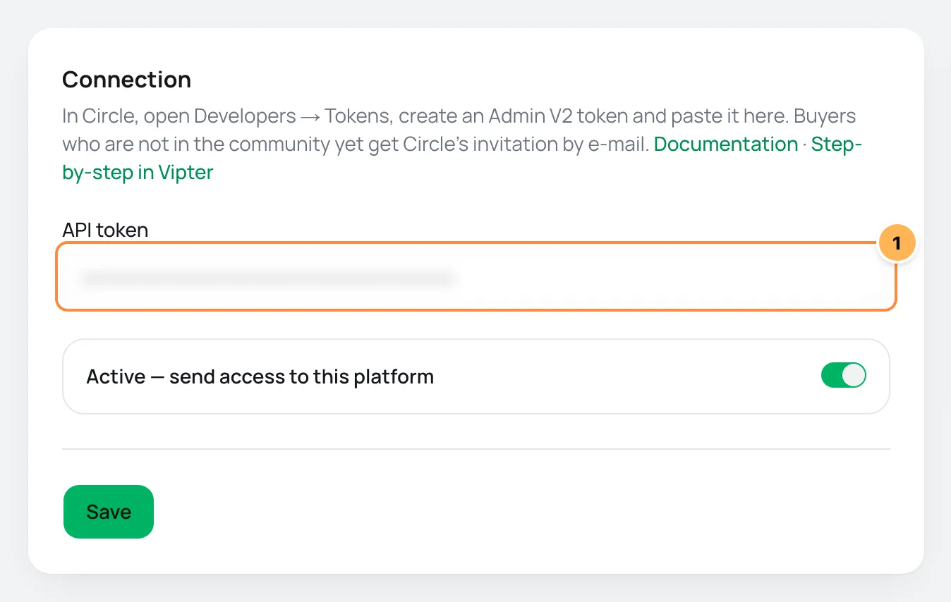Image resolution: width=951 pixels, height=602 pixels.
Task: Click the 'Active — send access to this platform' label
Action: [x=260, y=376]
